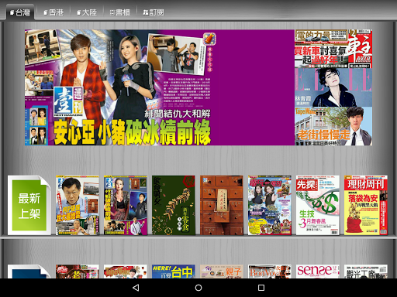Viewport: 397px width, 297px height.
Task: Open the 最新上架 green category icon
Action: [x=29, y=205]
